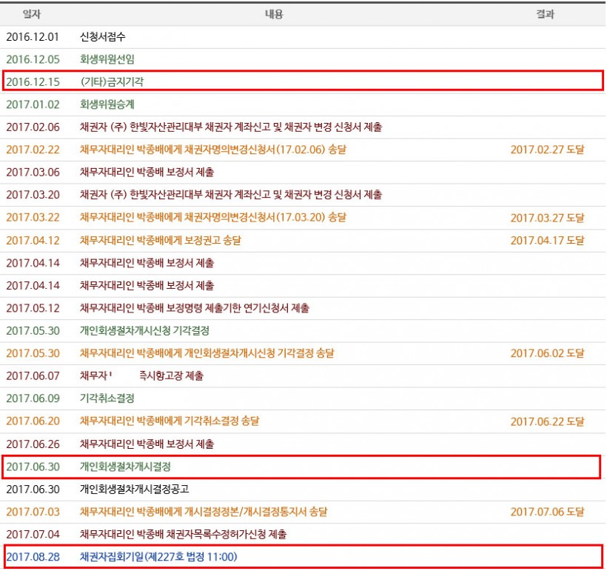Image resolution: width=607 pixels, height=571 pixels.
Task: Click 한빛자산관리대부 entry in the 2017.03.20 row
Action: (231, 195)
